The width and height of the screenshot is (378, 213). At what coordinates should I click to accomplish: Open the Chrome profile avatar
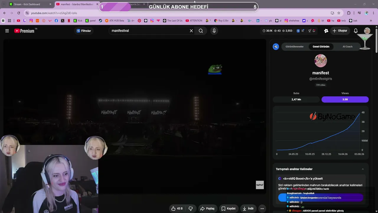[x=367, y=13]
